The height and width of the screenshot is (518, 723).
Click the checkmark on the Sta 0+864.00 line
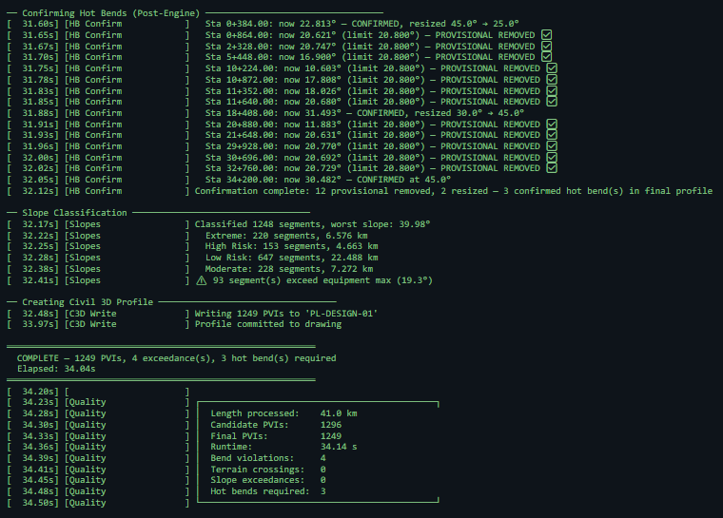pos(546,34)
